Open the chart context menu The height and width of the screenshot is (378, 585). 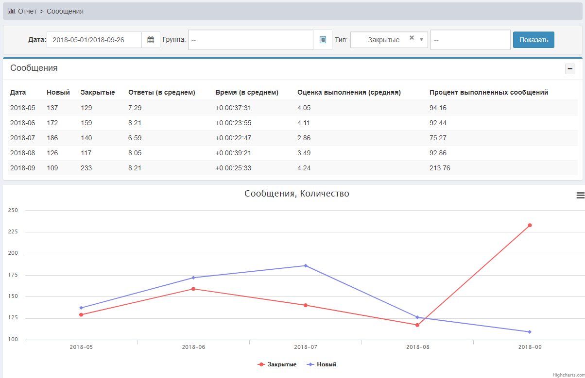tap(580, 195)
